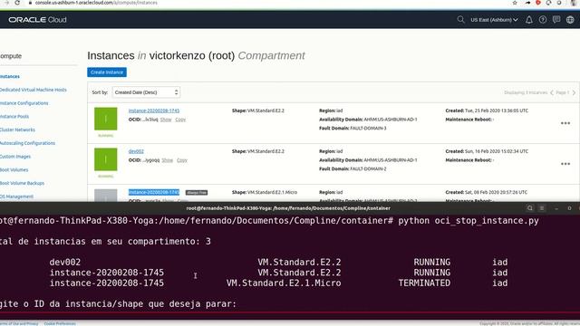Open running instance-20200208-1745 link at top
Screen dimensions: 580x326
[x=154, y=110]
